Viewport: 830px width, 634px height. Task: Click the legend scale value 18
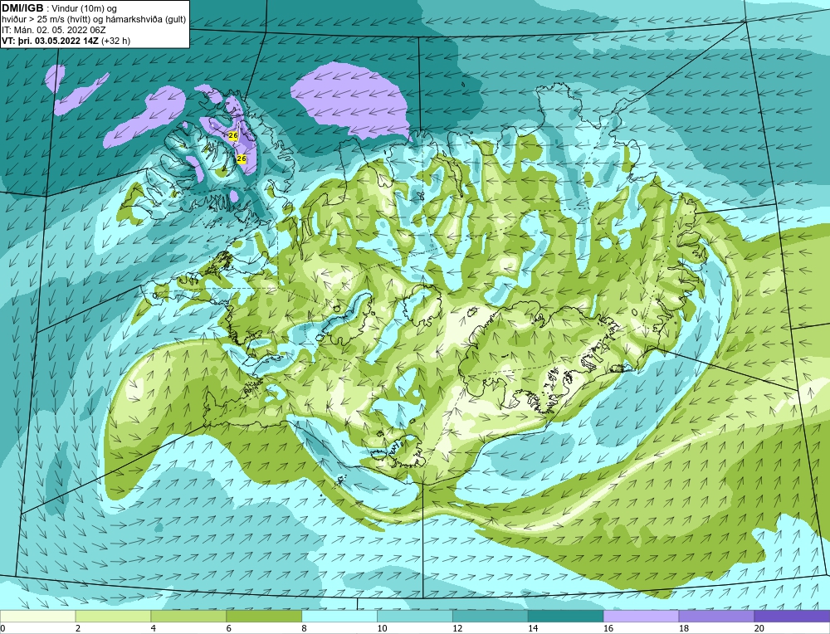683,628
